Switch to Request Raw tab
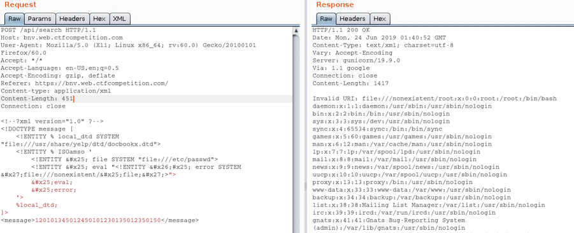574x233 pixels. [14, 19]
